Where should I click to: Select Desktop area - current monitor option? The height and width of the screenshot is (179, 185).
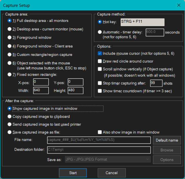point(10,29)
